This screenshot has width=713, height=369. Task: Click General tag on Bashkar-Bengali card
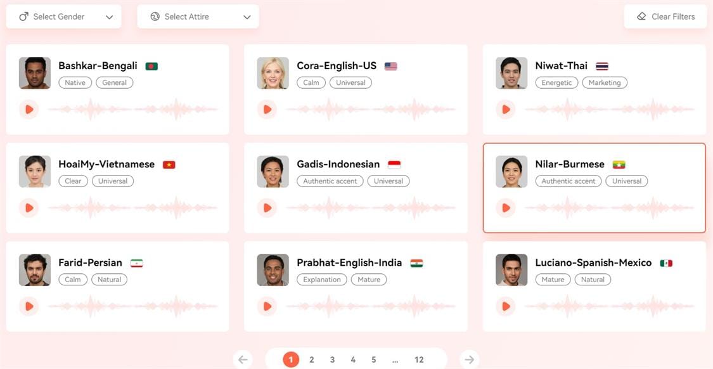coord(115,83)
